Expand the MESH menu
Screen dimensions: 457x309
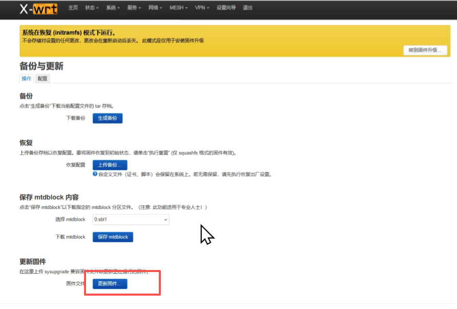pyautogui.click(x=177, y=8)
